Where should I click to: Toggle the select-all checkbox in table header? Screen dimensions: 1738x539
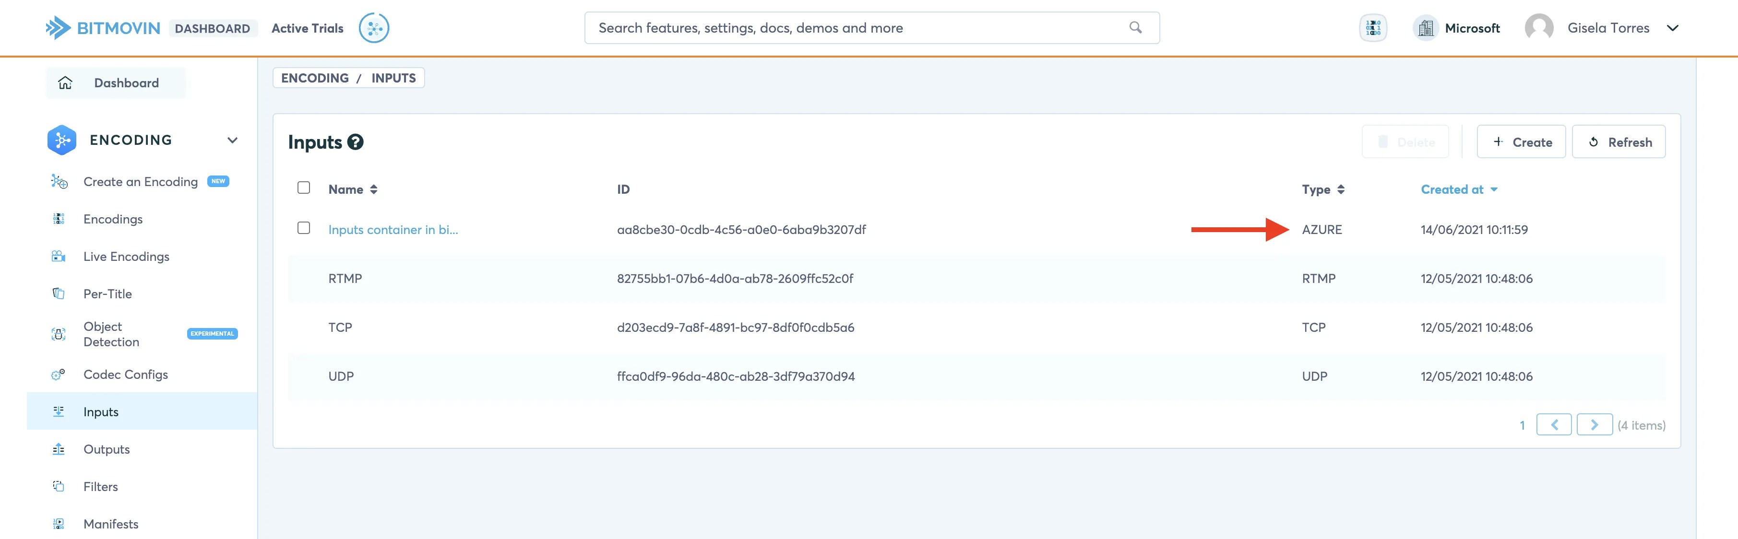(x=304, y=187)
